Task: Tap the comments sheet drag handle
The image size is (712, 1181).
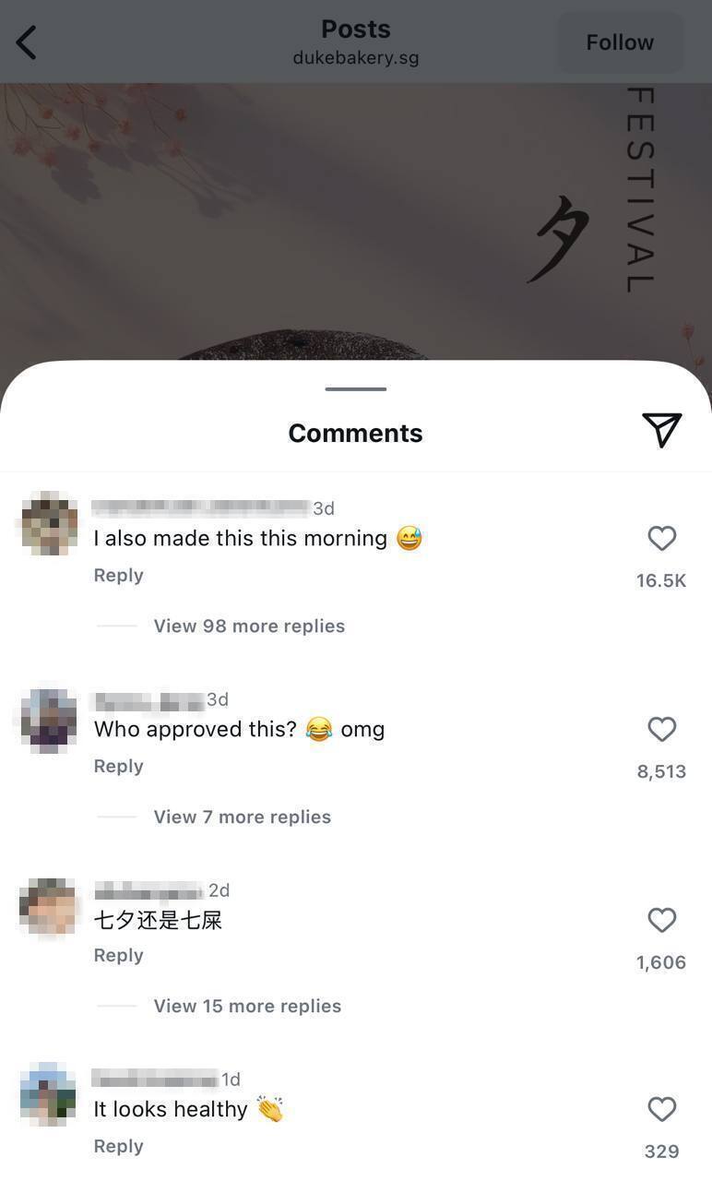Action: 355,388
